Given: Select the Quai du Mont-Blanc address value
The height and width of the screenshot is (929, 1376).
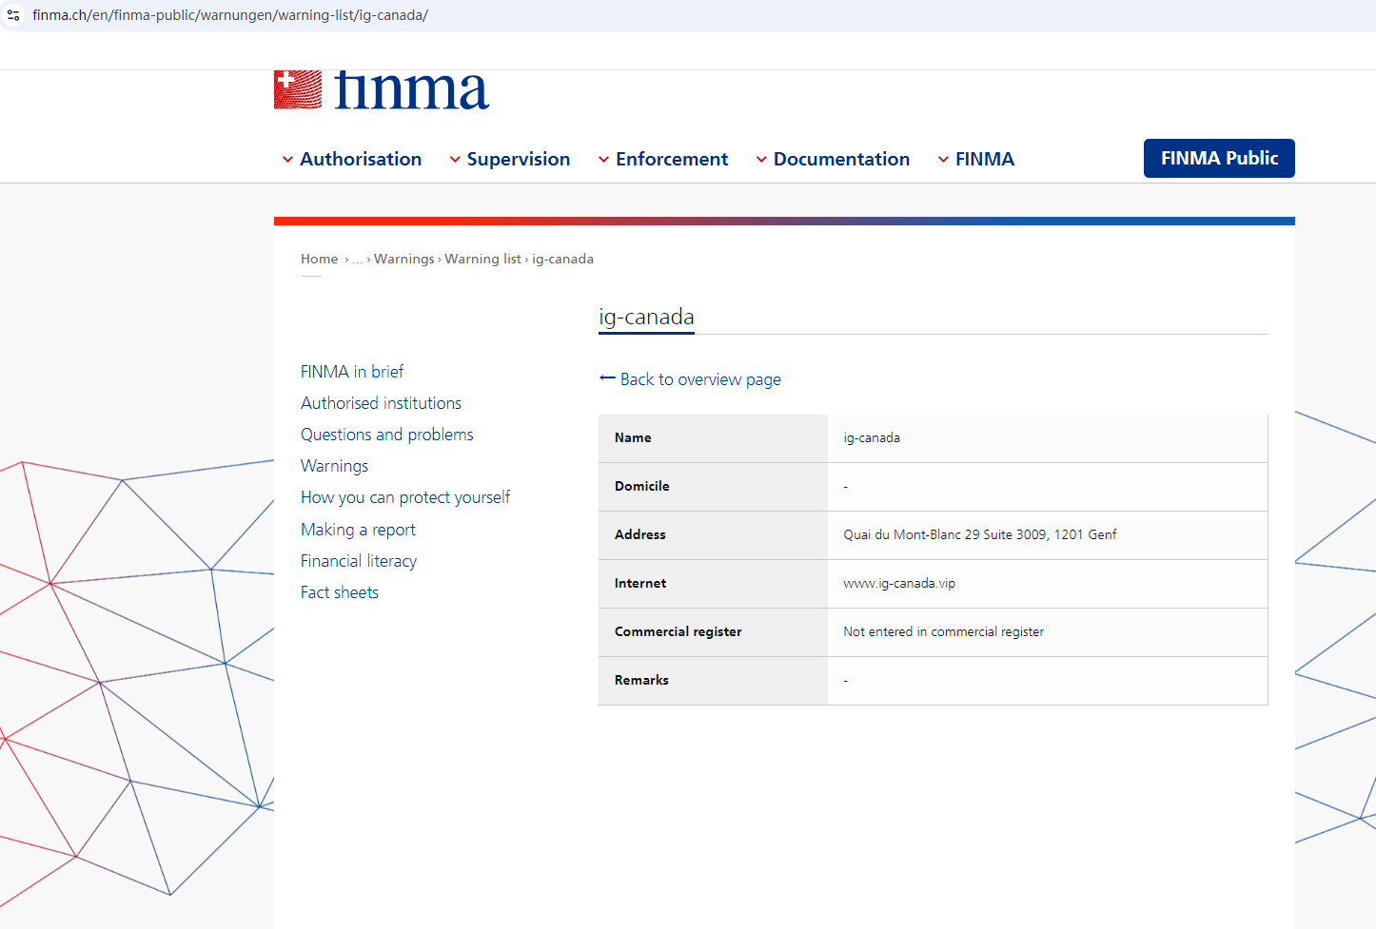Looking at the screenshot, I should click(980, 534).
